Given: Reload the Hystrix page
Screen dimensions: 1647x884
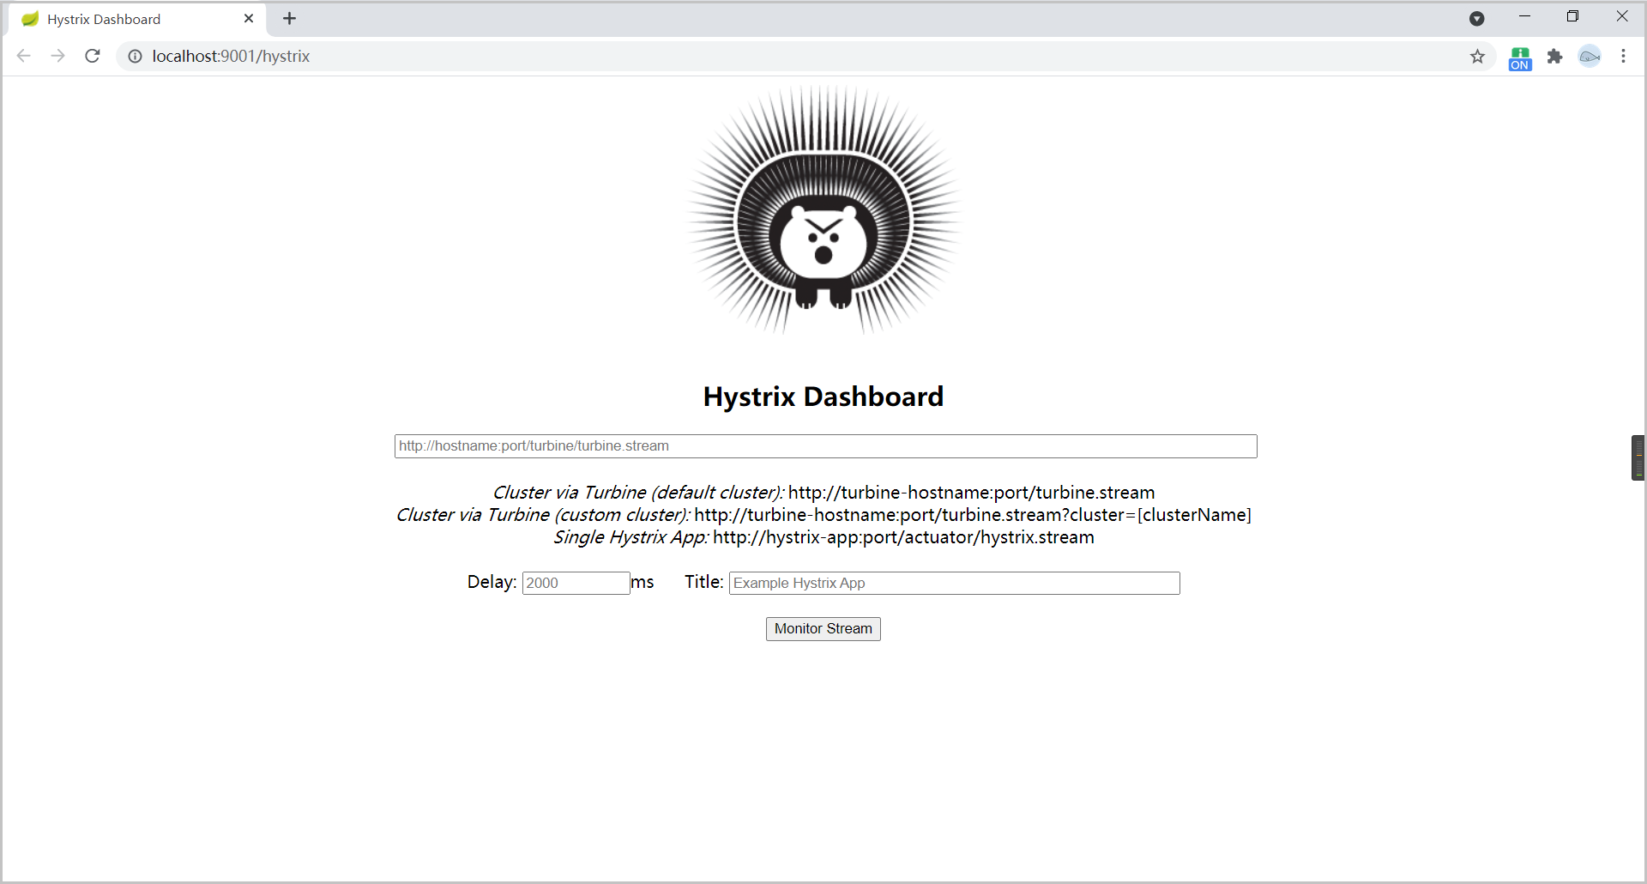Looking at the screenshot, I should pyautogui.click(x=93, y=56).
